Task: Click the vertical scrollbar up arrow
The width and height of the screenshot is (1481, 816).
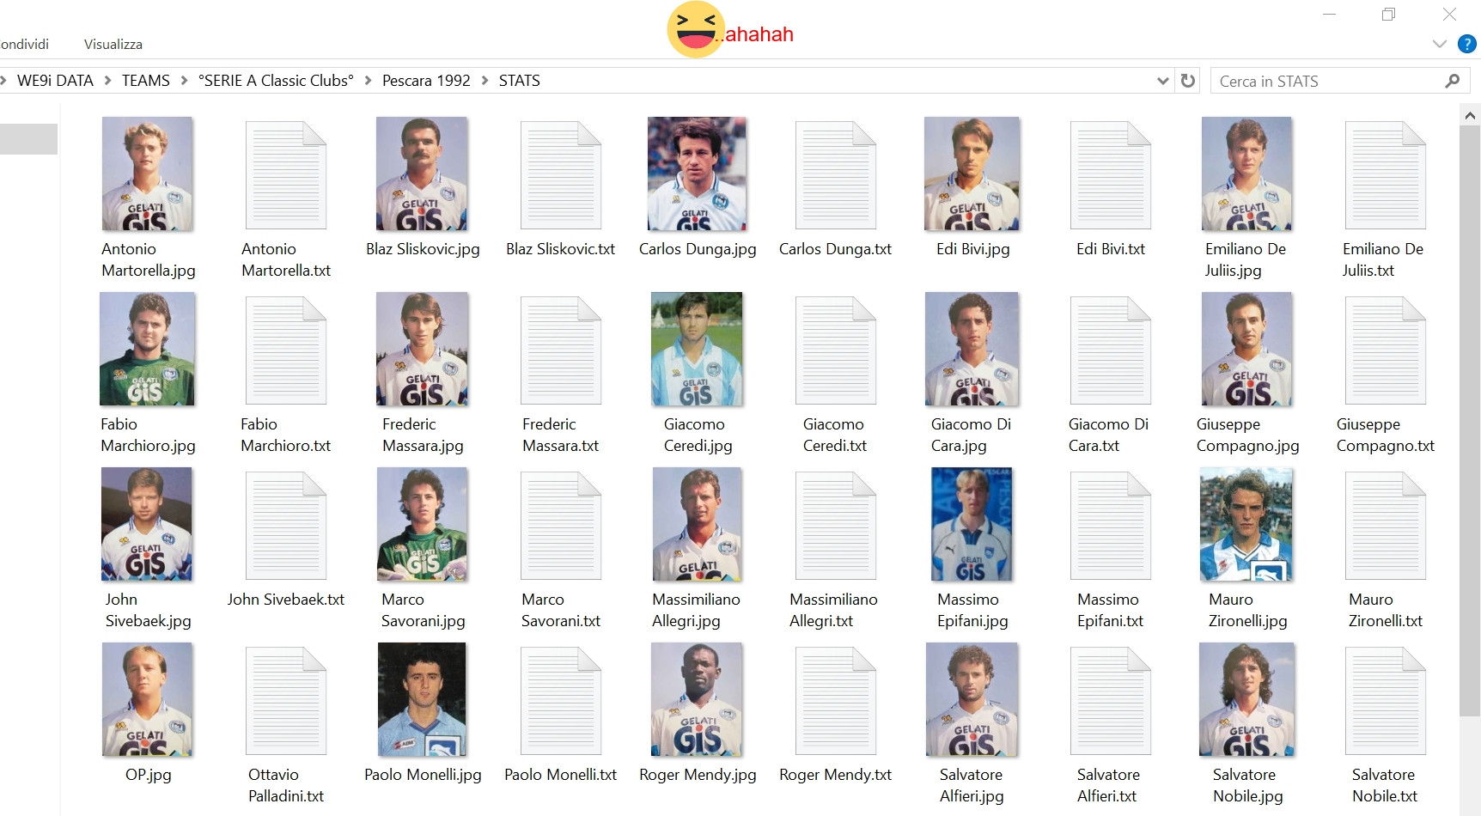Action: (x=1470, y=115)
